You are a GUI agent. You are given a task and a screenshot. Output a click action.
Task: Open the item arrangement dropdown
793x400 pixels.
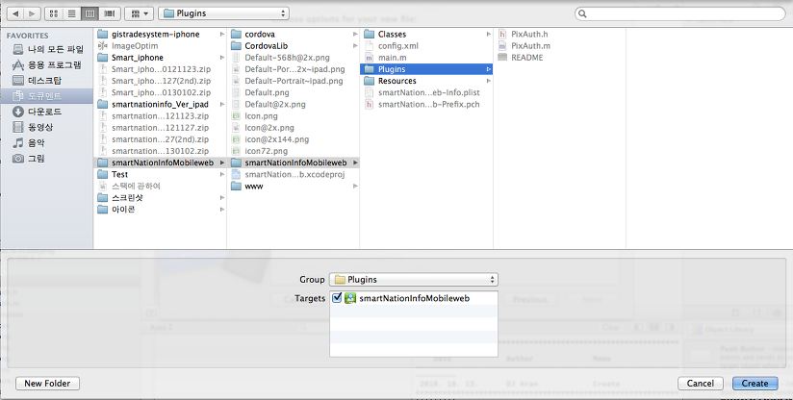coord(140,13)
